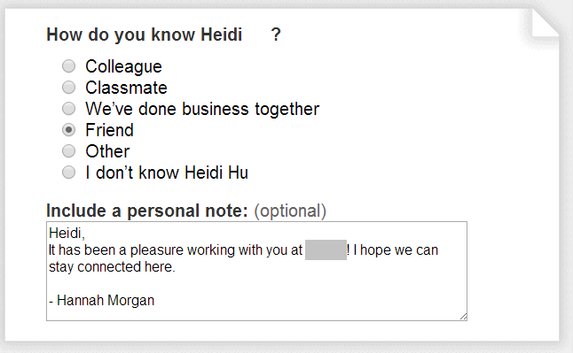This screenshot has height=353, width=573.
Task: Click the "Classmate" label text
Action: [127, 88]
